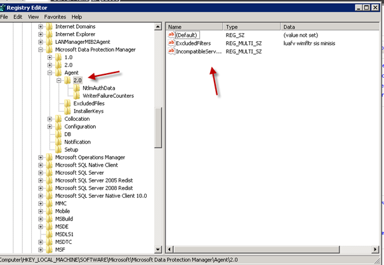Expand the 1.0 subkey
Image resolution: width=384 pixels, height=265 pixels.
pos(50,57)
